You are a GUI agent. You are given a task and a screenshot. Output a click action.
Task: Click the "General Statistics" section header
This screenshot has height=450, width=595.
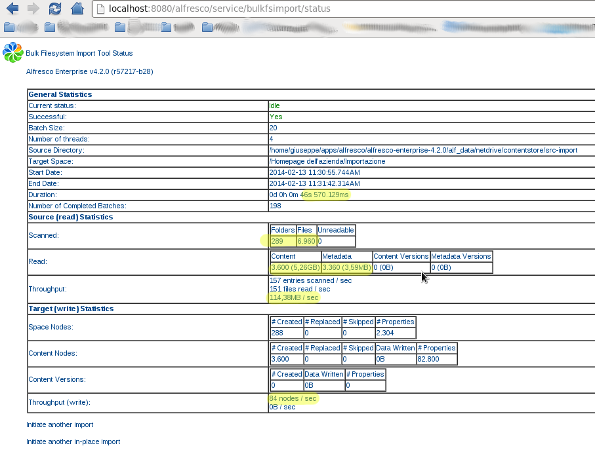click(x=60, y=94)
